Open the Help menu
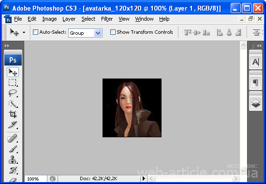266x184 pixels. pyautogui.click(x=164, y=19)
